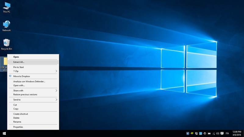244x137 pixels.
Task: Check the battery status icon
Action: pos(209,133)
